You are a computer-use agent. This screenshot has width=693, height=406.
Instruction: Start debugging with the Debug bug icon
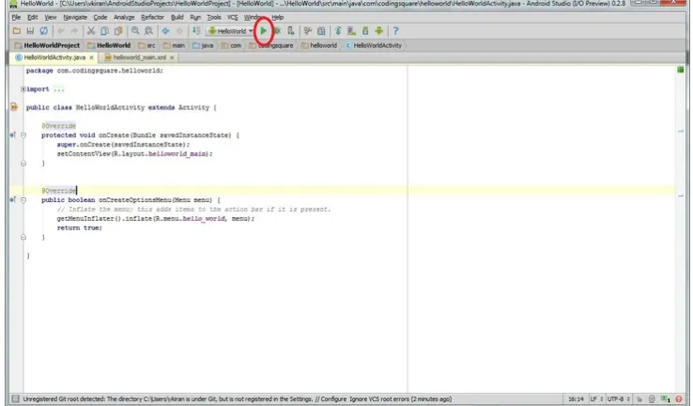(278, 31)
